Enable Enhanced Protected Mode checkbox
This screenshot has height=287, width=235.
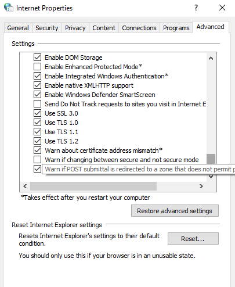37,67
